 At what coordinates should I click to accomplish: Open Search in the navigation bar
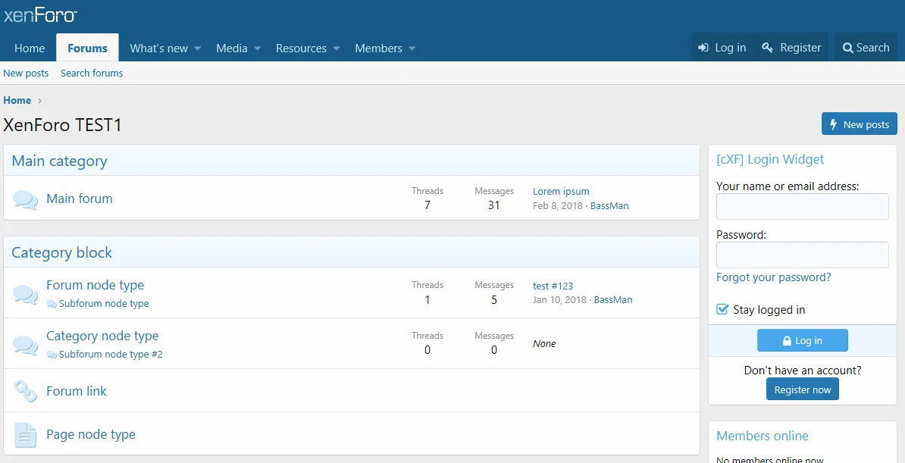coord(866,48)
